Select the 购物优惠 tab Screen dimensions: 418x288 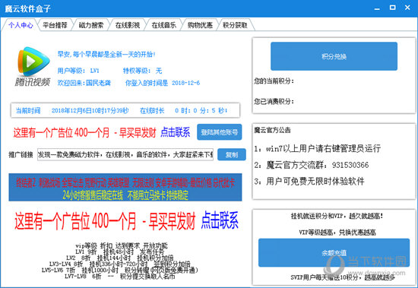pyautogui.click(x=200, y=25)
